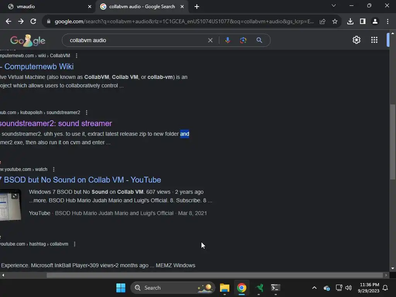396x297 pixels.
Task: Open taskbar Search box
Action: [173, 288]
